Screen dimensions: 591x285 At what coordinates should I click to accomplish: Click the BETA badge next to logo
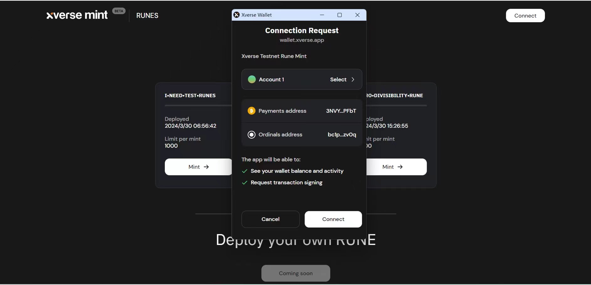click(119, 11)
